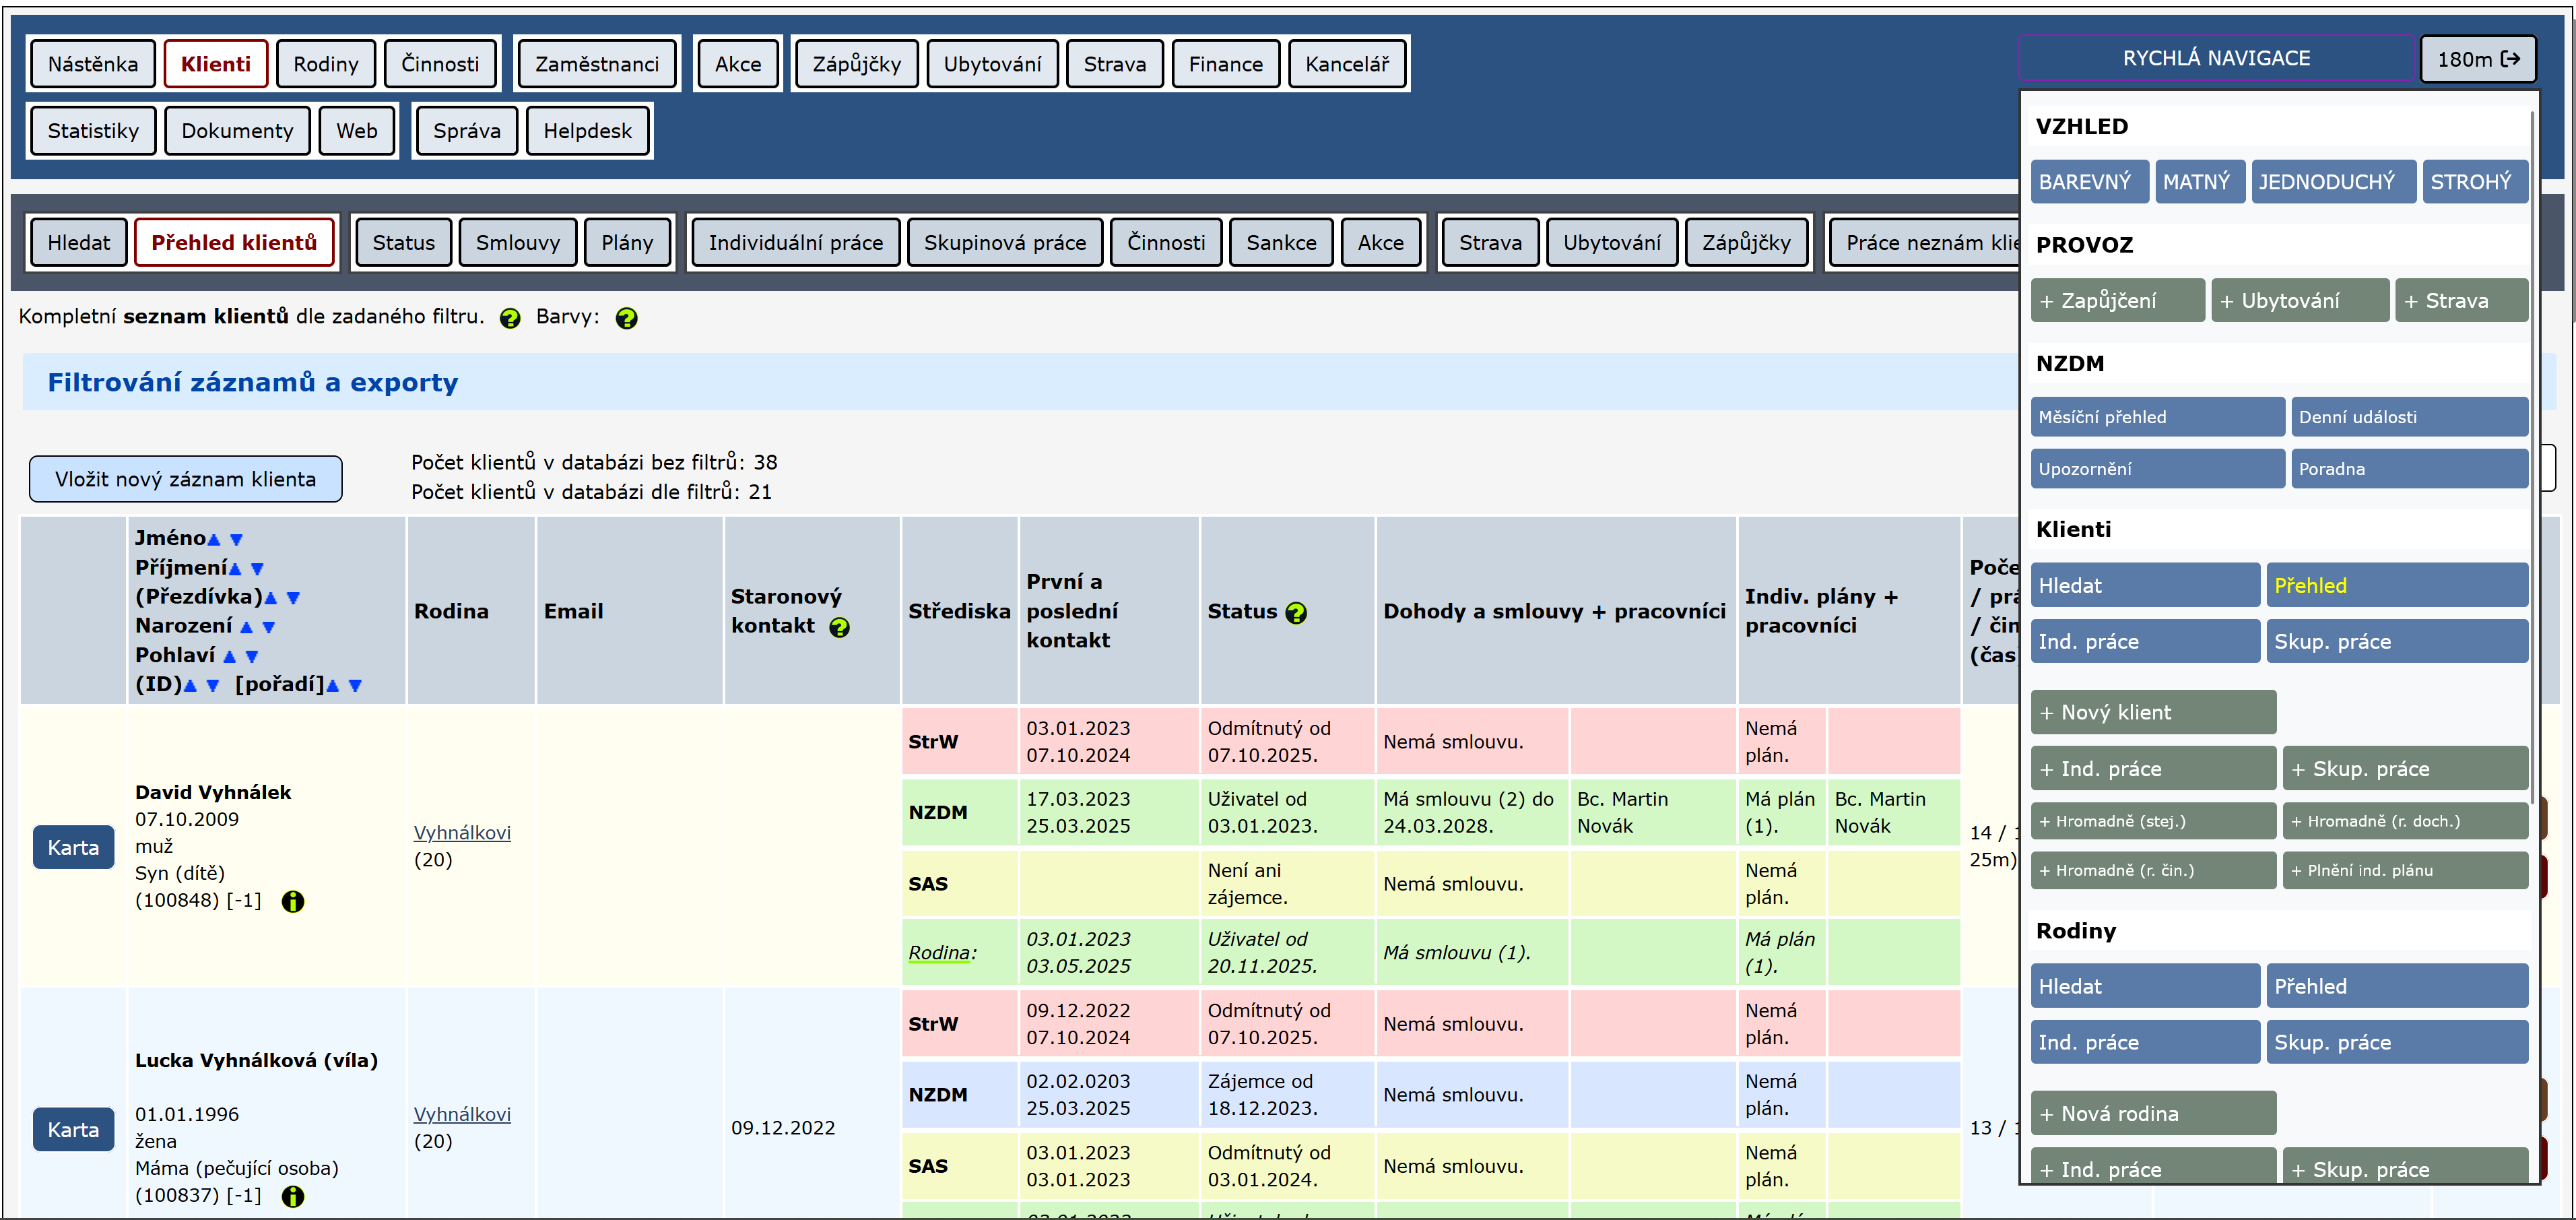Expand Filtrování záznamů a exporty section
The image size is (2576, 1220).
pos(252,382)
